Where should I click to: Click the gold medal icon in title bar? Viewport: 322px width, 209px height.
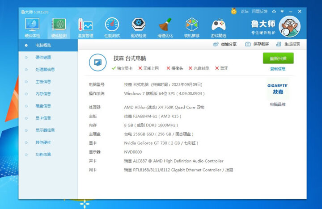234,11
